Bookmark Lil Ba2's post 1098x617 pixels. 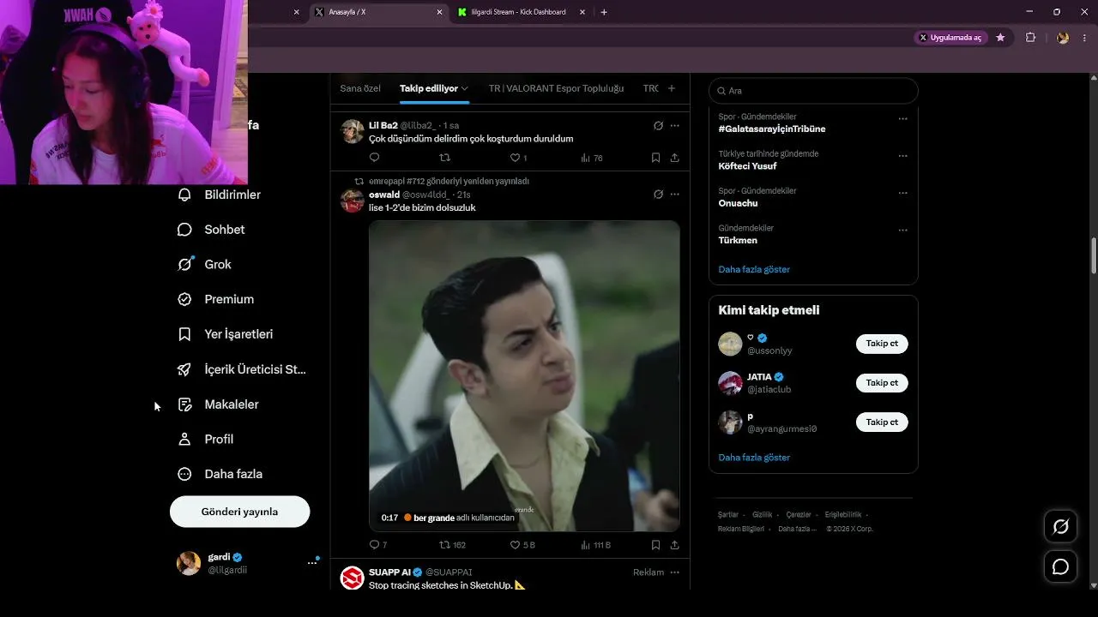[655, 158]
